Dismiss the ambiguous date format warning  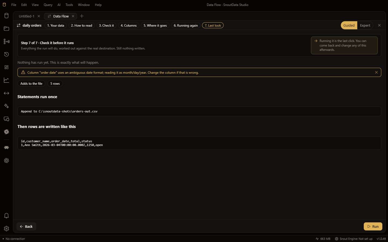(x=376, y=72)
